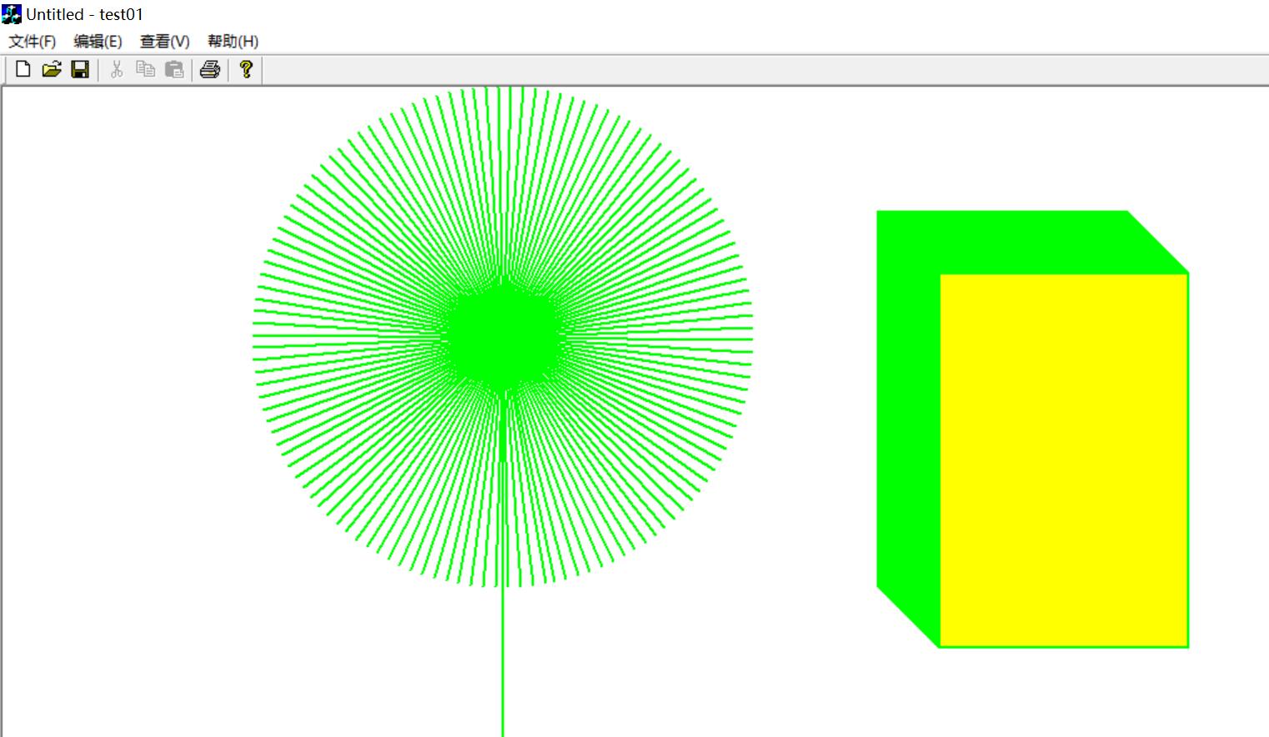This screenshot has width=1269, height=737.
Task: Select the Copy icon in the toolbar
Action: click(146, 70)
